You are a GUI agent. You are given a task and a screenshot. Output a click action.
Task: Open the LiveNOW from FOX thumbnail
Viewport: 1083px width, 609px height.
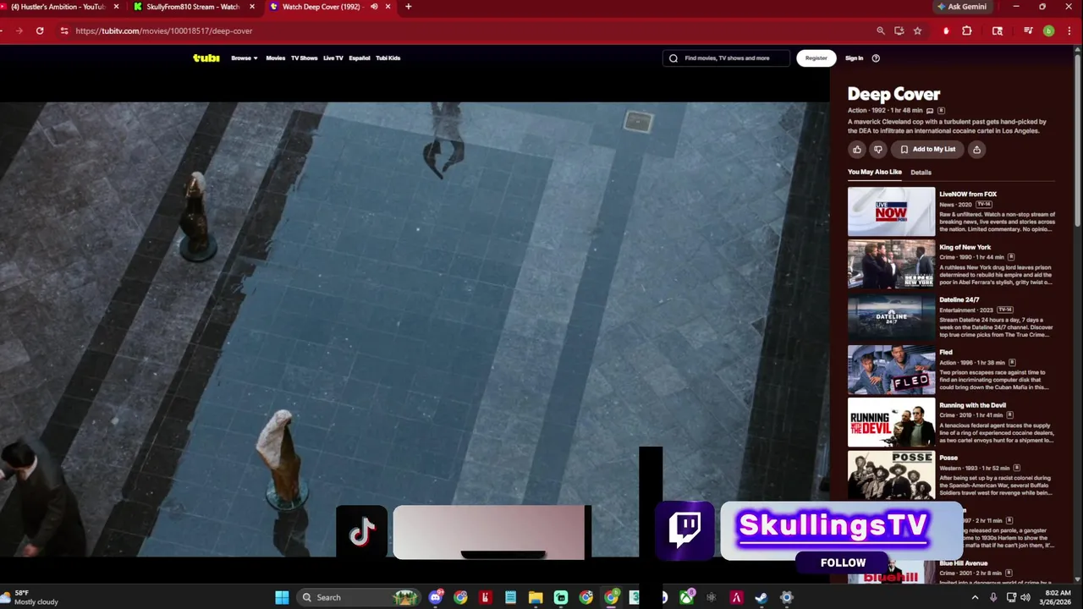point(891,211)
